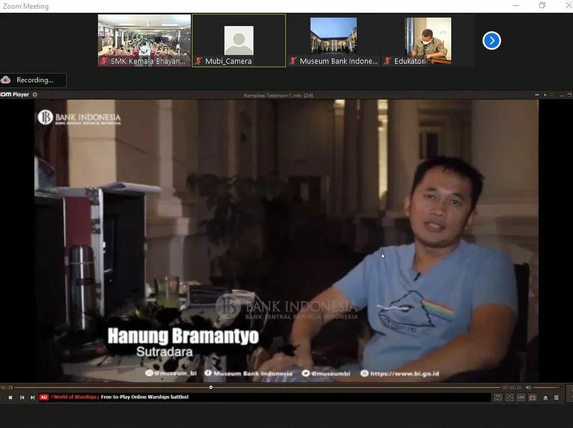The image size is (573, 428).
Task: Click the GOM Player logo menu
Action: pyautogui.click(x=14, y=94)
